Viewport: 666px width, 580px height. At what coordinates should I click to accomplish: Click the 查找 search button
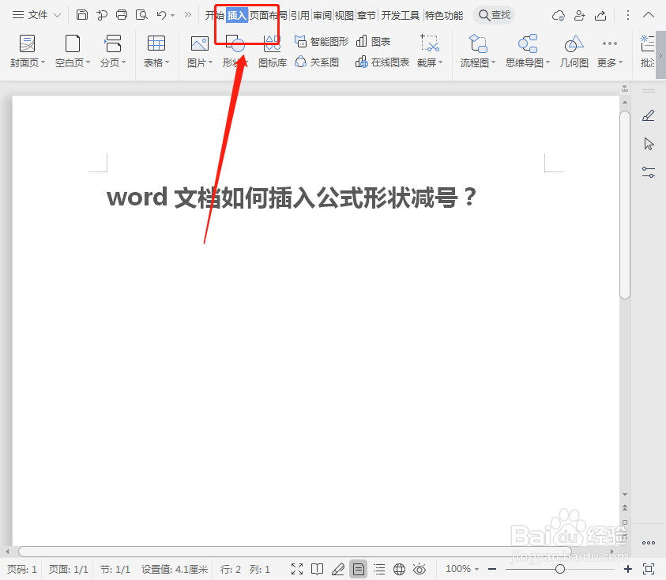tap(493, 14)
